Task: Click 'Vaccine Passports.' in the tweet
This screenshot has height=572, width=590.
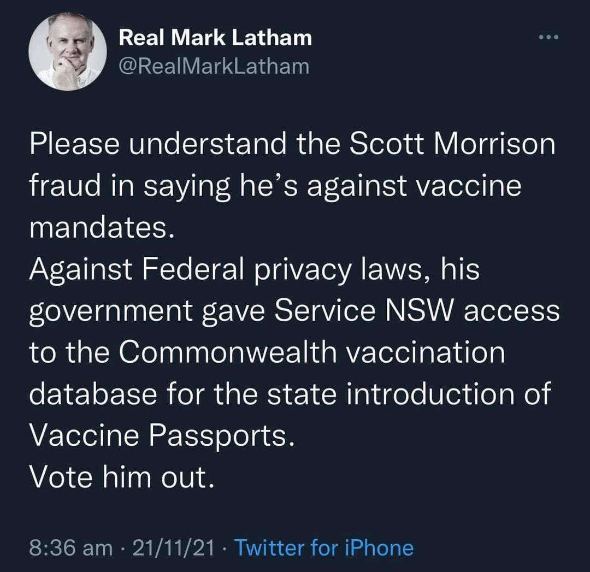Action: tap(162, 436)
